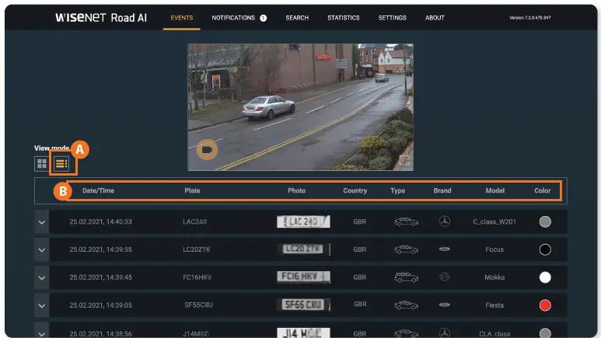This screenshot has width=601, height=338.
Task: Click the Ford brand logo for Focus
Action: click(444, 249)
